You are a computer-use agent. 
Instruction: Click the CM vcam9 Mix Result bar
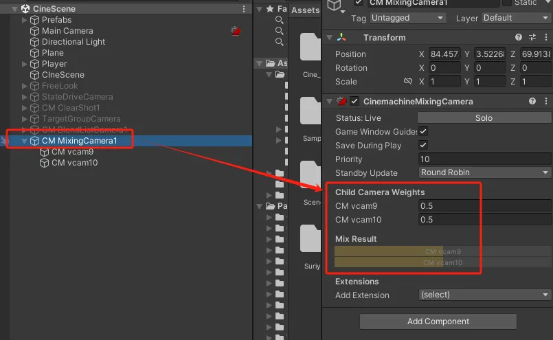pyautogui.click(x=443, y=251)
